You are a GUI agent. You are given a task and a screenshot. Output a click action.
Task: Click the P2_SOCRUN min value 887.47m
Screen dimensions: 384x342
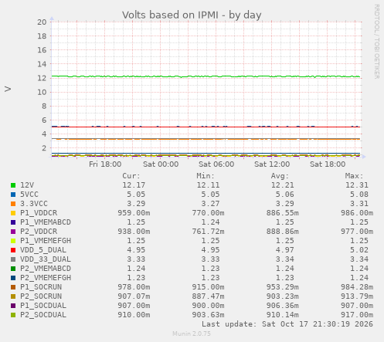pyautogui.click(x=208, y=296)
